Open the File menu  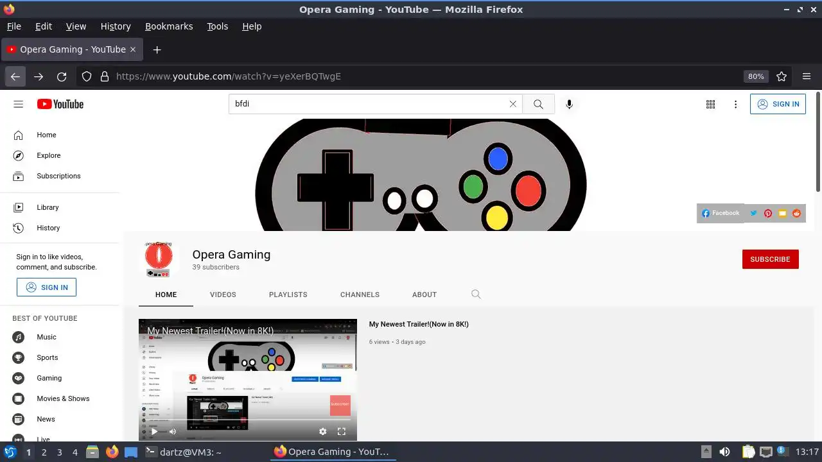point(14,26)
